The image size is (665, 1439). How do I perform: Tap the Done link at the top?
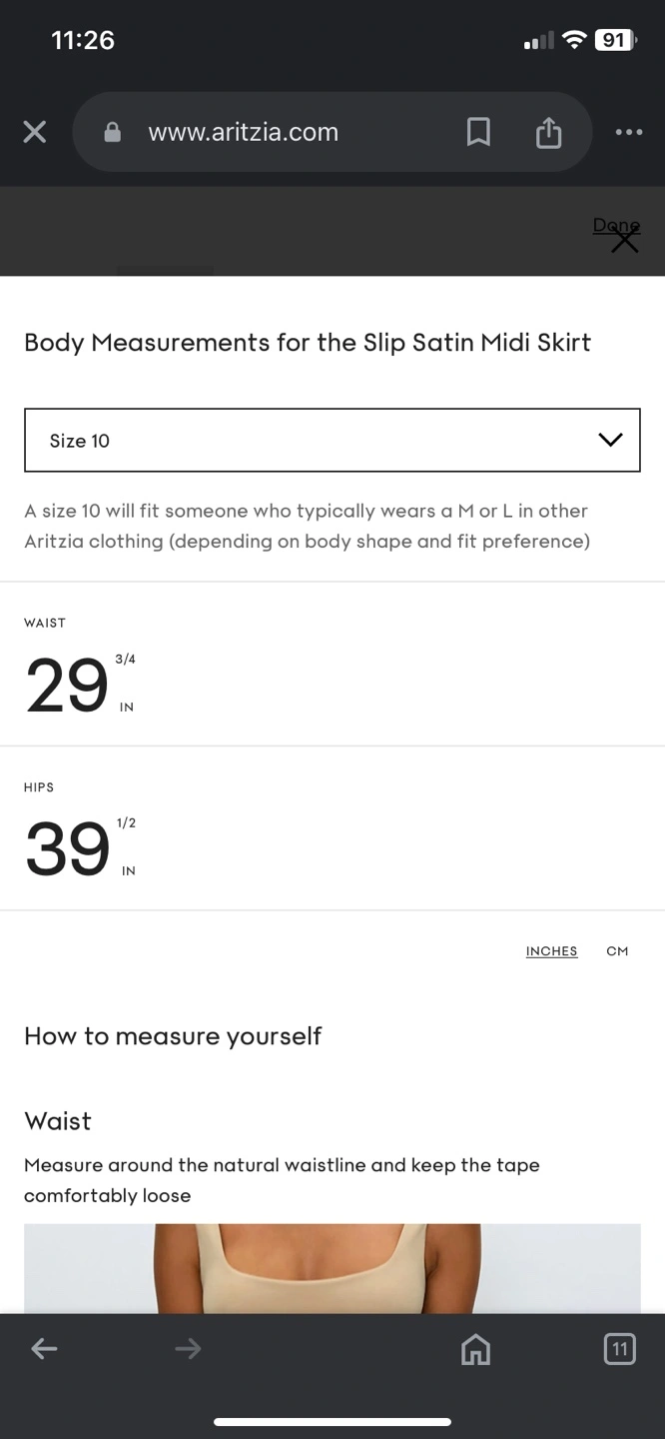point(616,226)
